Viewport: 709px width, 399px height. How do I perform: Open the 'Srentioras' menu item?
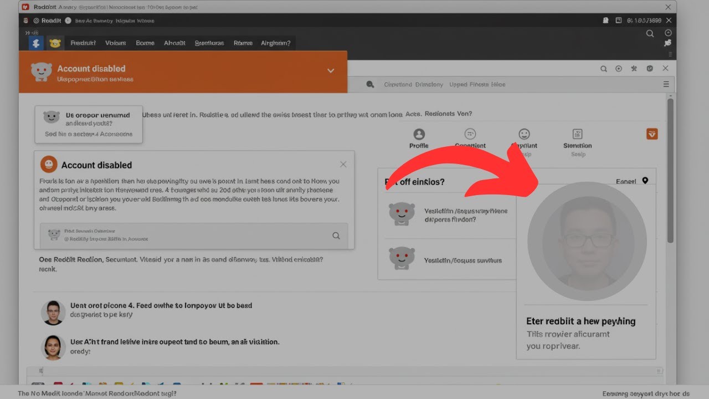[x=209, y=43]
